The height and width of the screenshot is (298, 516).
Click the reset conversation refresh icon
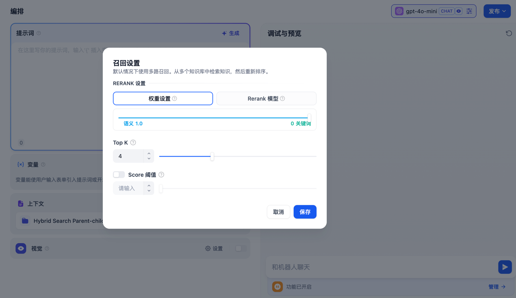click(509, 33)
